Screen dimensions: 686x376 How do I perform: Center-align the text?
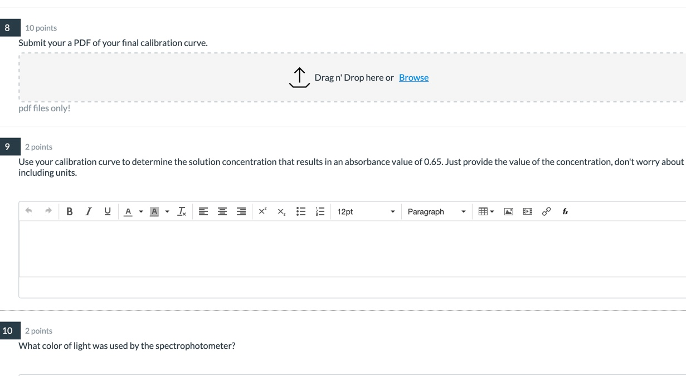(x=222, y=211)
